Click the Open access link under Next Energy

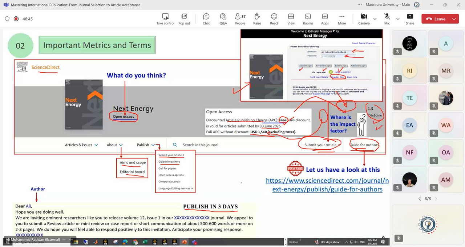coord(124,117)
